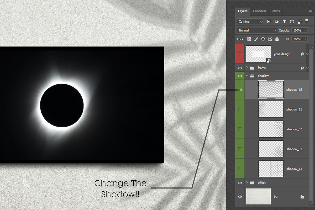Select the shadow_01 layer thumbnail

coord(271,149)
